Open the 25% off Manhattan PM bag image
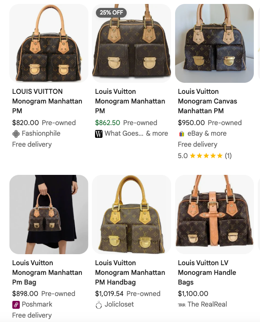This screenshot has height=322, width=260. (x=132, y=43)
